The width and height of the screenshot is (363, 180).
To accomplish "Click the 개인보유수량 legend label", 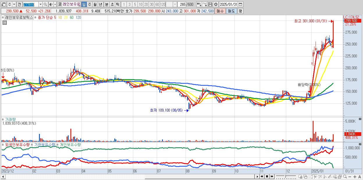I will [70, 144].
